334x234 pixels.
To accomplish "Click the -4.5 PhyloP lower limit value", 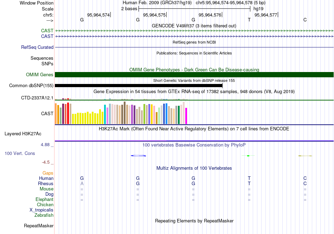I will tap(46, 162).
